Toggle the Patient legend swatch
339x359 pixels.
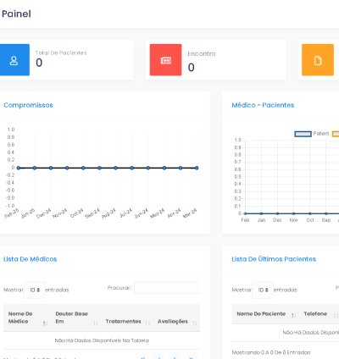pos(303,134)
